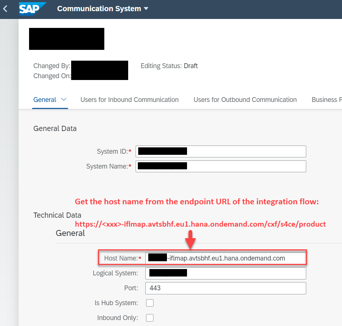Open the Communication System title dropdown
This screenshot has height=326, width=342.
click(x=146, y=9)
